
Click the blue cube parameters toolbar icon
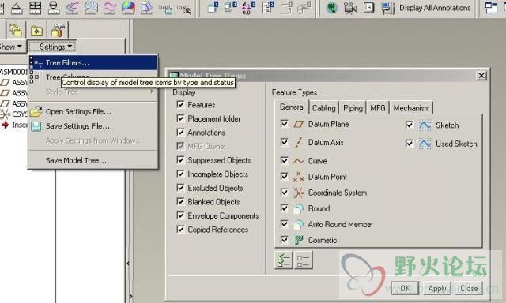213,7
